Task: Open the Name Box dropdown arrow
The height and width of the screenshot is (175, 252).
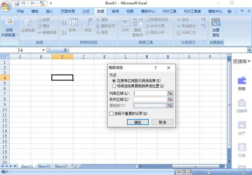Action: click(43, 50)
